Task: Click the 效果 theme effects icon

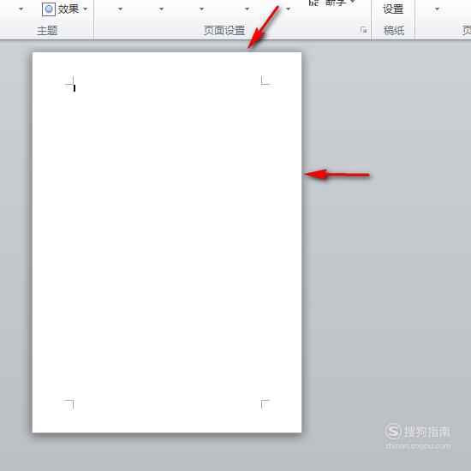Action: 48,9
